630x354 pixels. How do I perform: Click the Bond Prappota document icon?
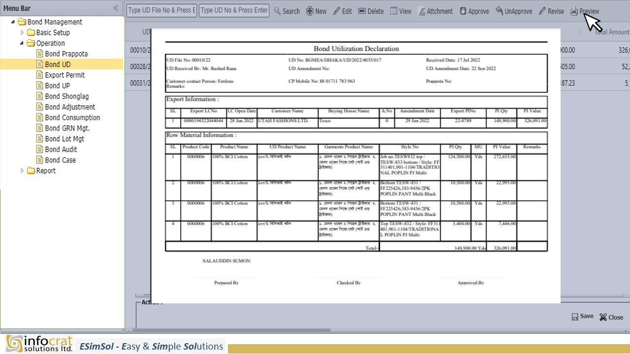point(40,54)
